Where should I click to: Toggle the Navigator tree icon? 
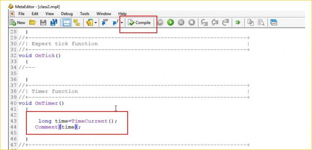(77, 23)
